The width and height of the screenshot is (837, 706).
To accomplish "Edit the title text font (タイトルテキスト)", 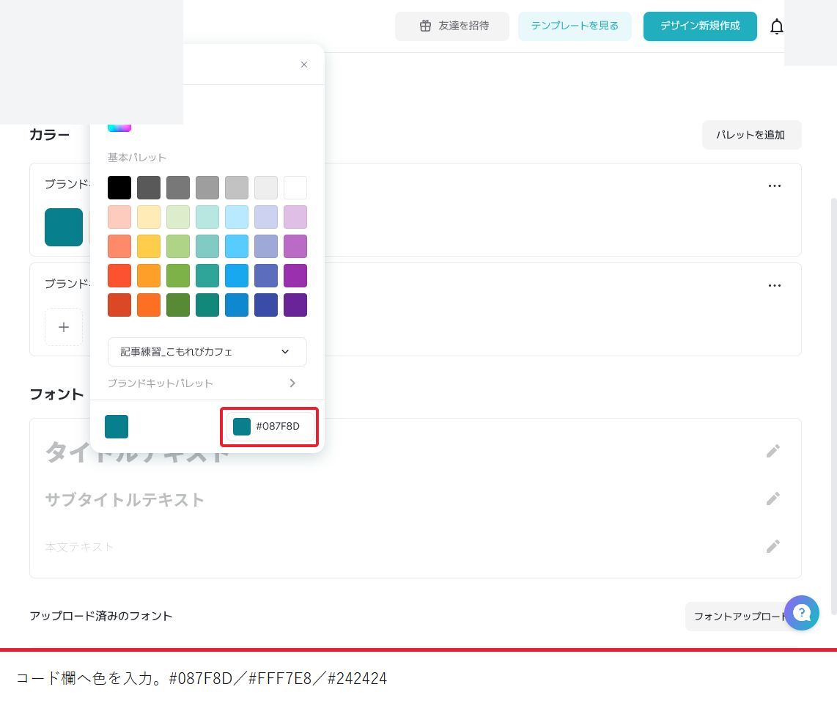I will [x=773, y=452].
